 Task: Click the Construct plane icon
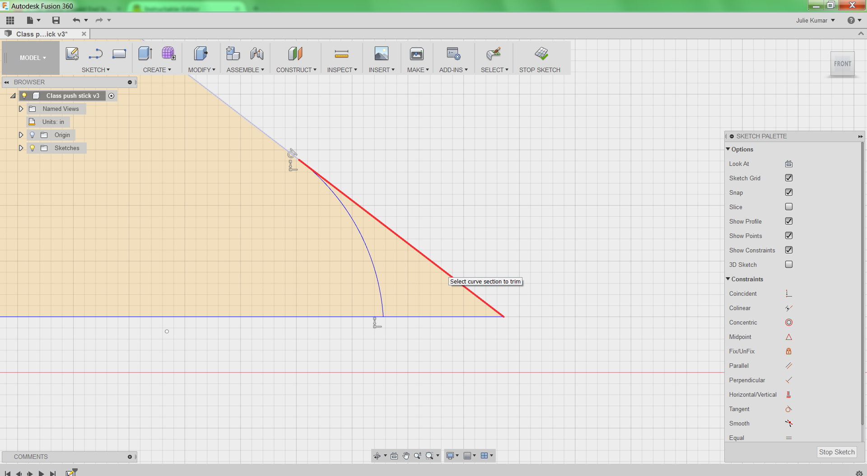tap(295, 54)
